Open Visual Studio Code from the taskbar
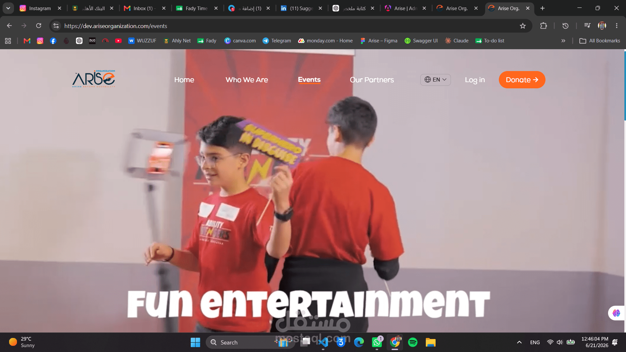 pyautogui.click(x=323, y=342)
